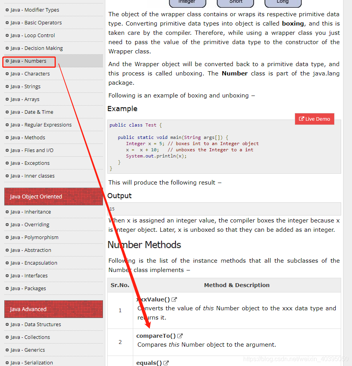Open the xxxValue() method link

click(153, 299)
